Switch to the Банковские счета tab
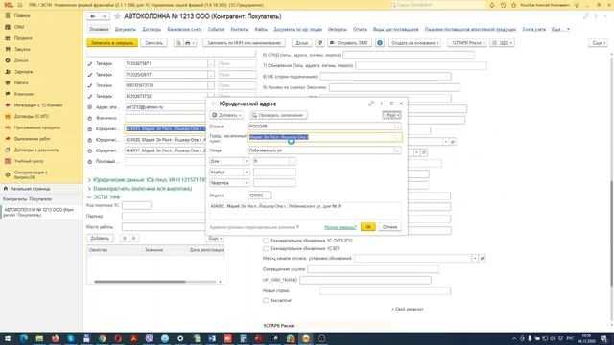 pos(185,30)
